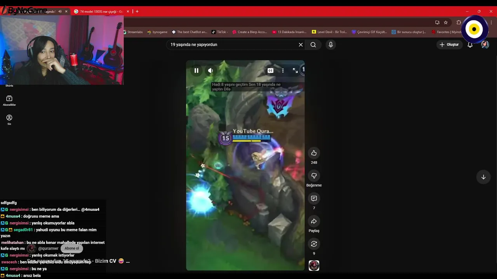Open 'Level Devil - Bir Trol...' bookmark

(x=329, y=32)
